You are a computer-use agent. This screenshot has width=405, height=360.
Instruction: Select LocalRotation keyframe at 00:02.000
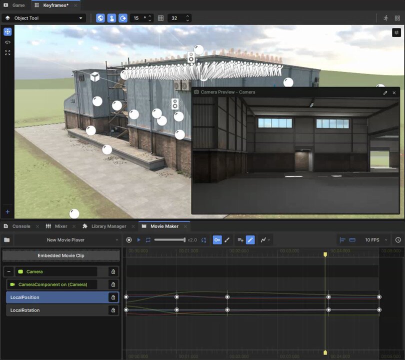click(227, 309)
